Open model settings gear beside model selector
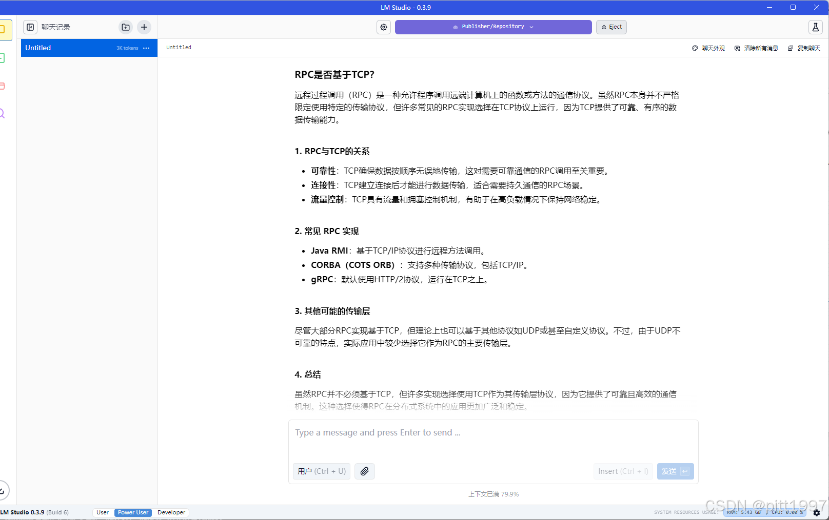This screenshot has height=520, width=829. (x=384, y=27)
